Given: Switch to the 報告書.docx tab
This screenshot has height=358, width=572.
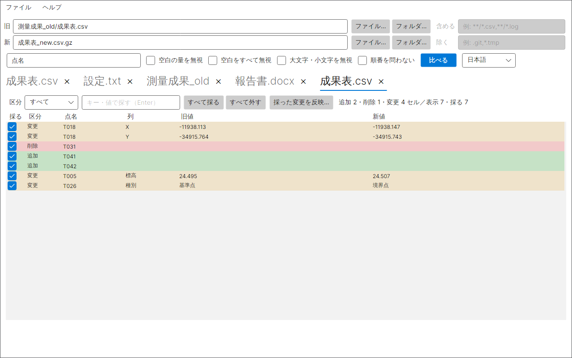Looking at the screenshot, I should point(265,81).
